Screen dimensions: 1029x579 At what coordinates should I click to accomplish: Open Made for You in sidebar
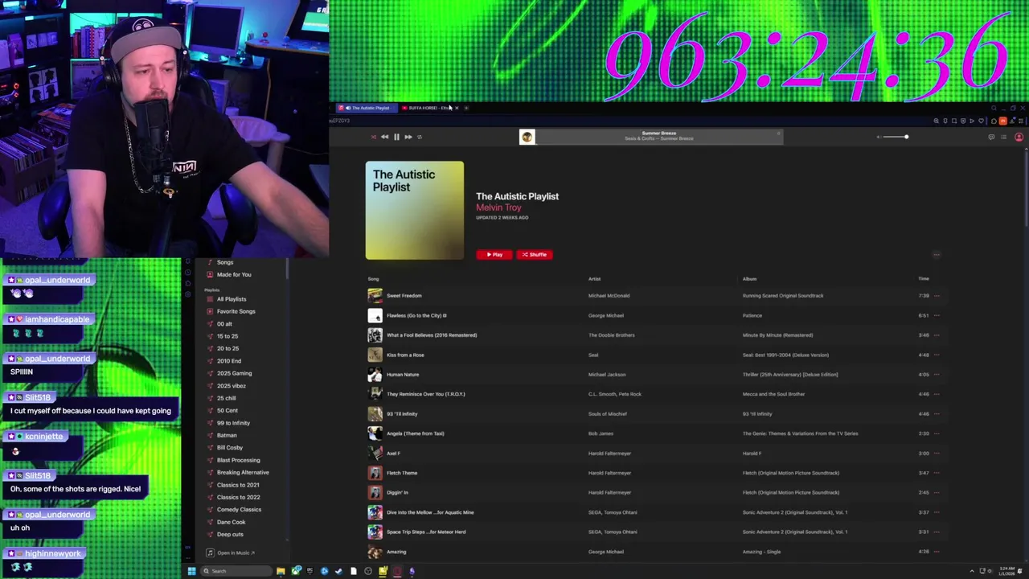tap(234, 274)
